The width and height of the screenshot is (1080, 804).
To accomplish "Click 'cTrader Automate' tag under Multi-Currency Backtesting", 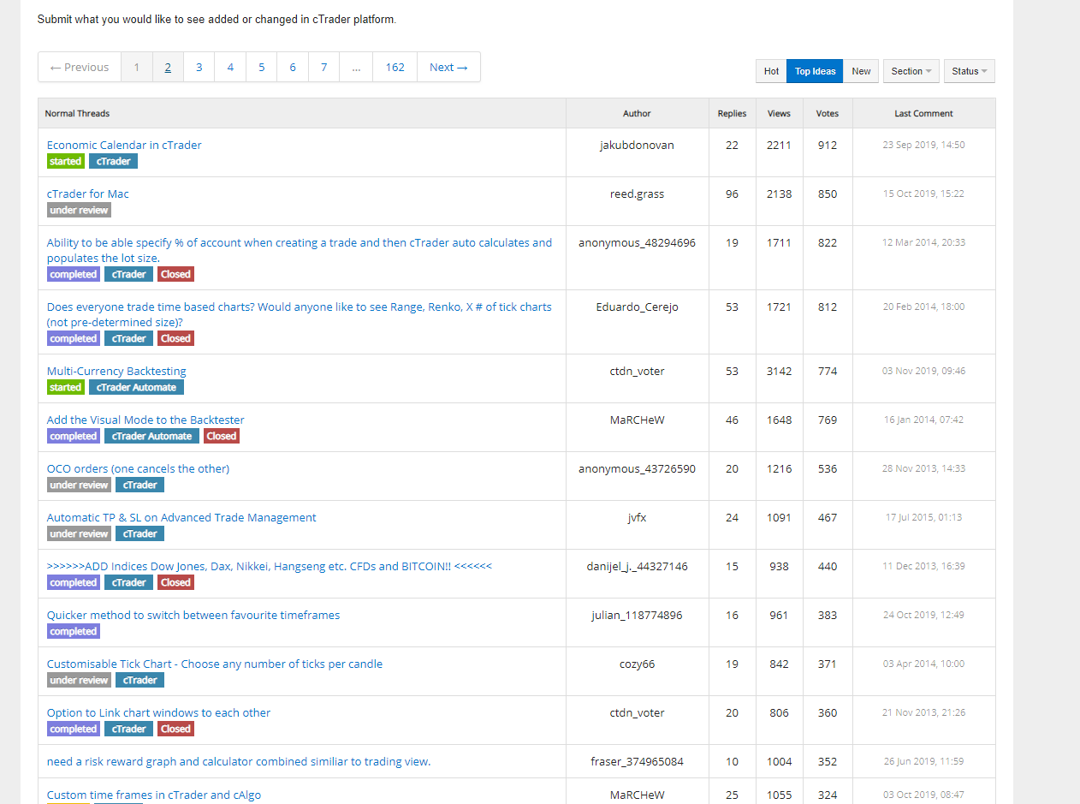I will click(136, 387).
